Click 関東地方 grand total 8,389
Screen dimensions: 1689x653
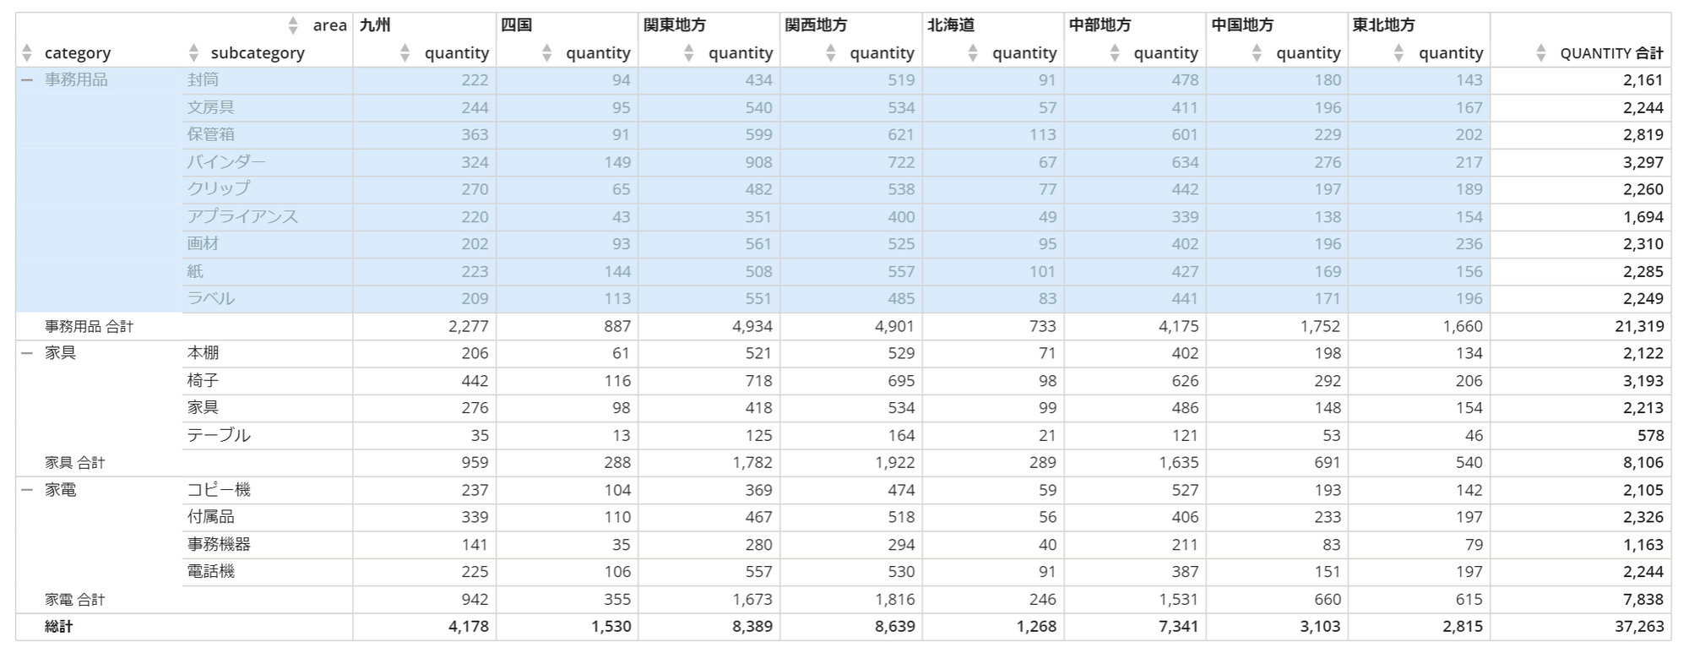click(x=751, y=627)
